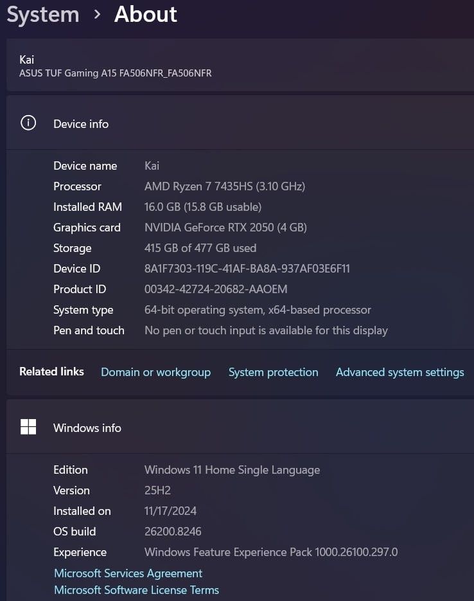
Task: Select Version value 25H2
Action: coord(157,490)
